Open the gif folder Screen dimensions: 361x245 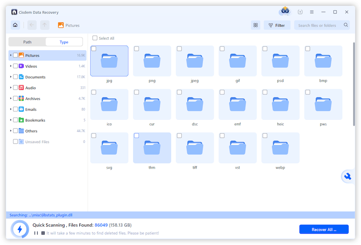tap(238, 61)
